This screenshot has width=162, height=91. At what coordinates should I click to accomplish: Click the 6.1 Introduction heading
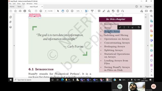point(41,69)
